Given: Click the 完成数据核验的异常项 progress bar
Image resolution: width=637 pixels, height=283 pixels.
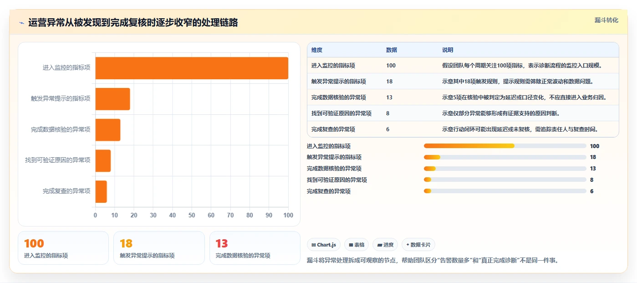Looking at the screenshot, I should click(x=505, y=169).
